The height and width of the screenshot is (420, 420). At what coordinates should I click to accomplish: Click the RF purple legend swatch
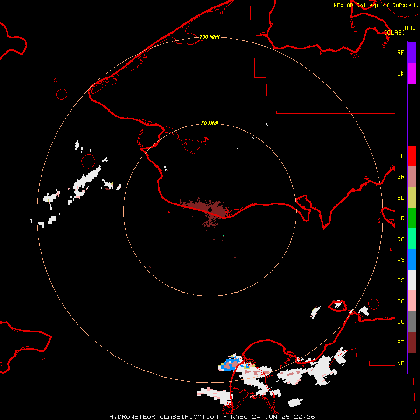point(412,52)
